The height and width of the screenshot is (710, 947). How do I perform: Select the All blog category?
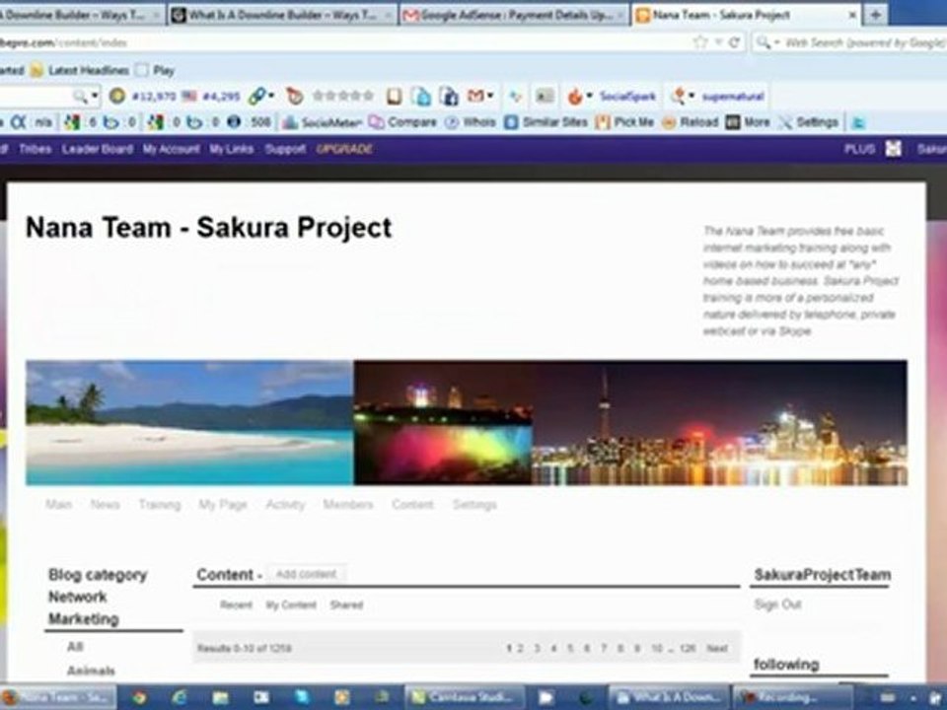click(75, 647)
